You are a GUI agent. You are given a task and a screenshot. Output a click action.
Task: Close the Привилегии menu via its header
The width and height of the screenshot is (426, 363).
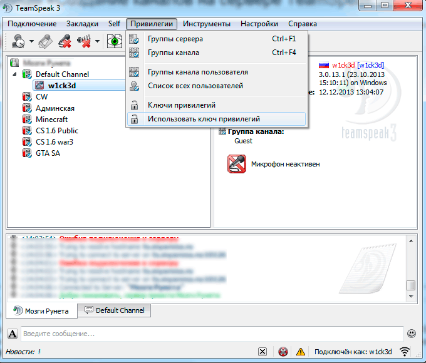point(152,24)
